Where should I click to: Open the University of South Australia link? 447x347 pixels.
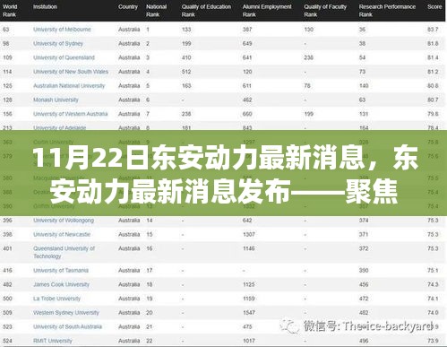pos(67,326)
